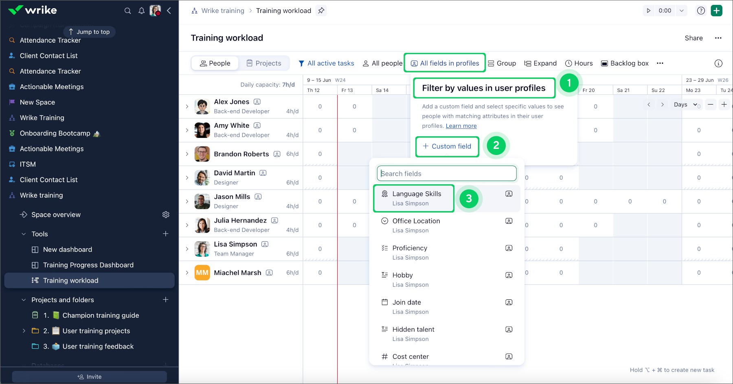Click the Share button

(x=693, y=38)
